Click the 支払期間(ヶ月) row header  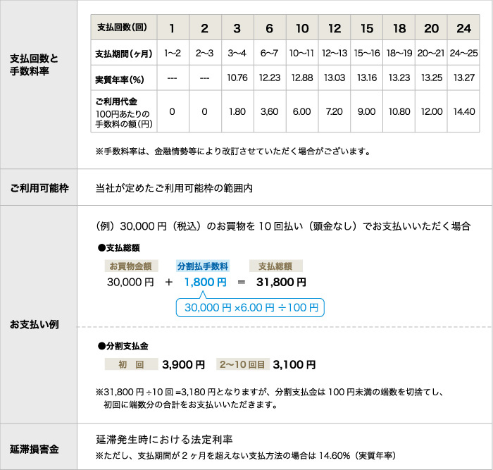click(120, 54)
